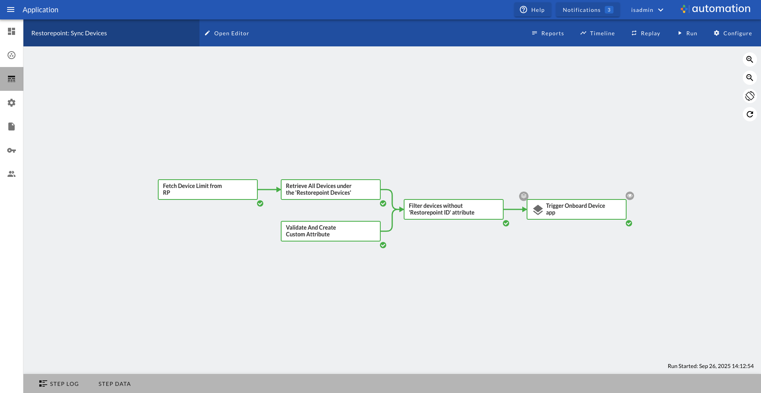Click the zoom in magnifier icon
Screen dimensions: 761x393
(749, 59)
